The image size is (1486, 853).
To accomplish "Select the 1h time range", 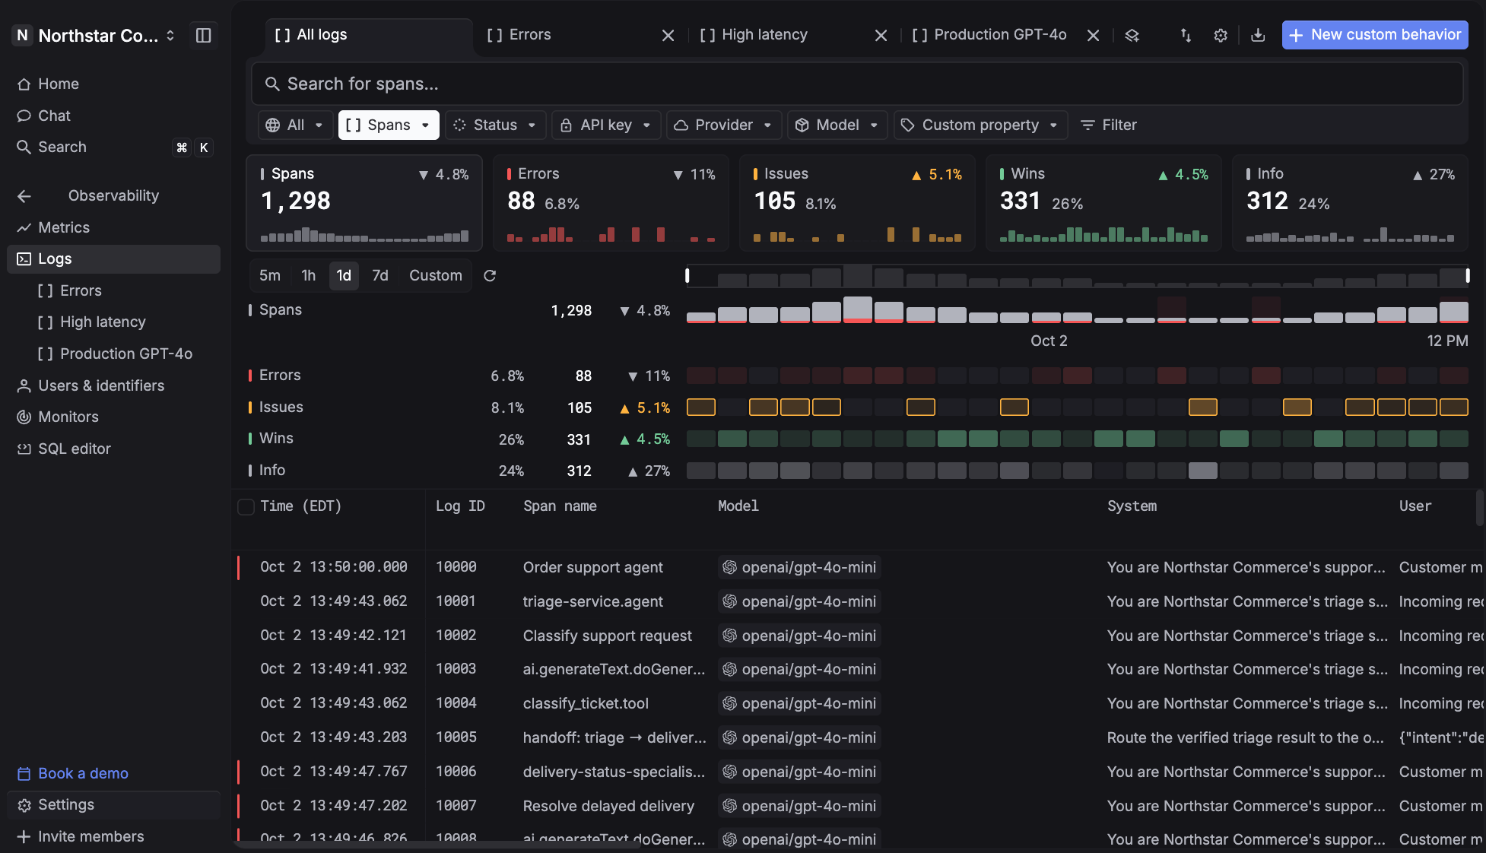I will (x=308, y=275).
